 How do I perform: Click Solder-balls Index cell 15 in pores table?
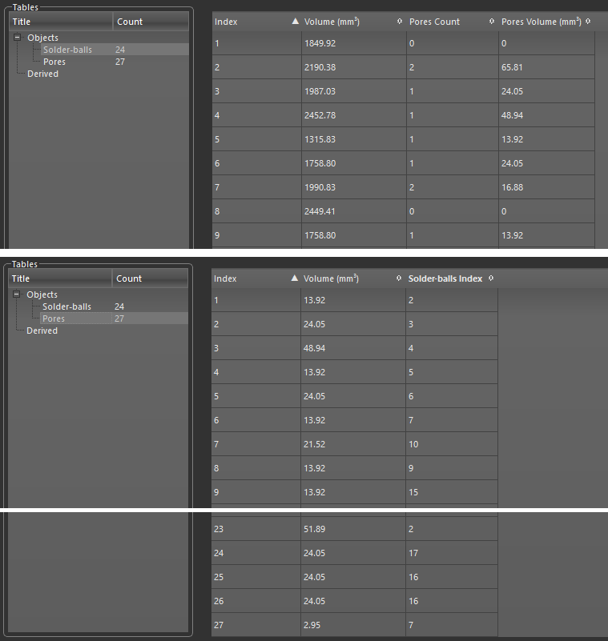452,492
